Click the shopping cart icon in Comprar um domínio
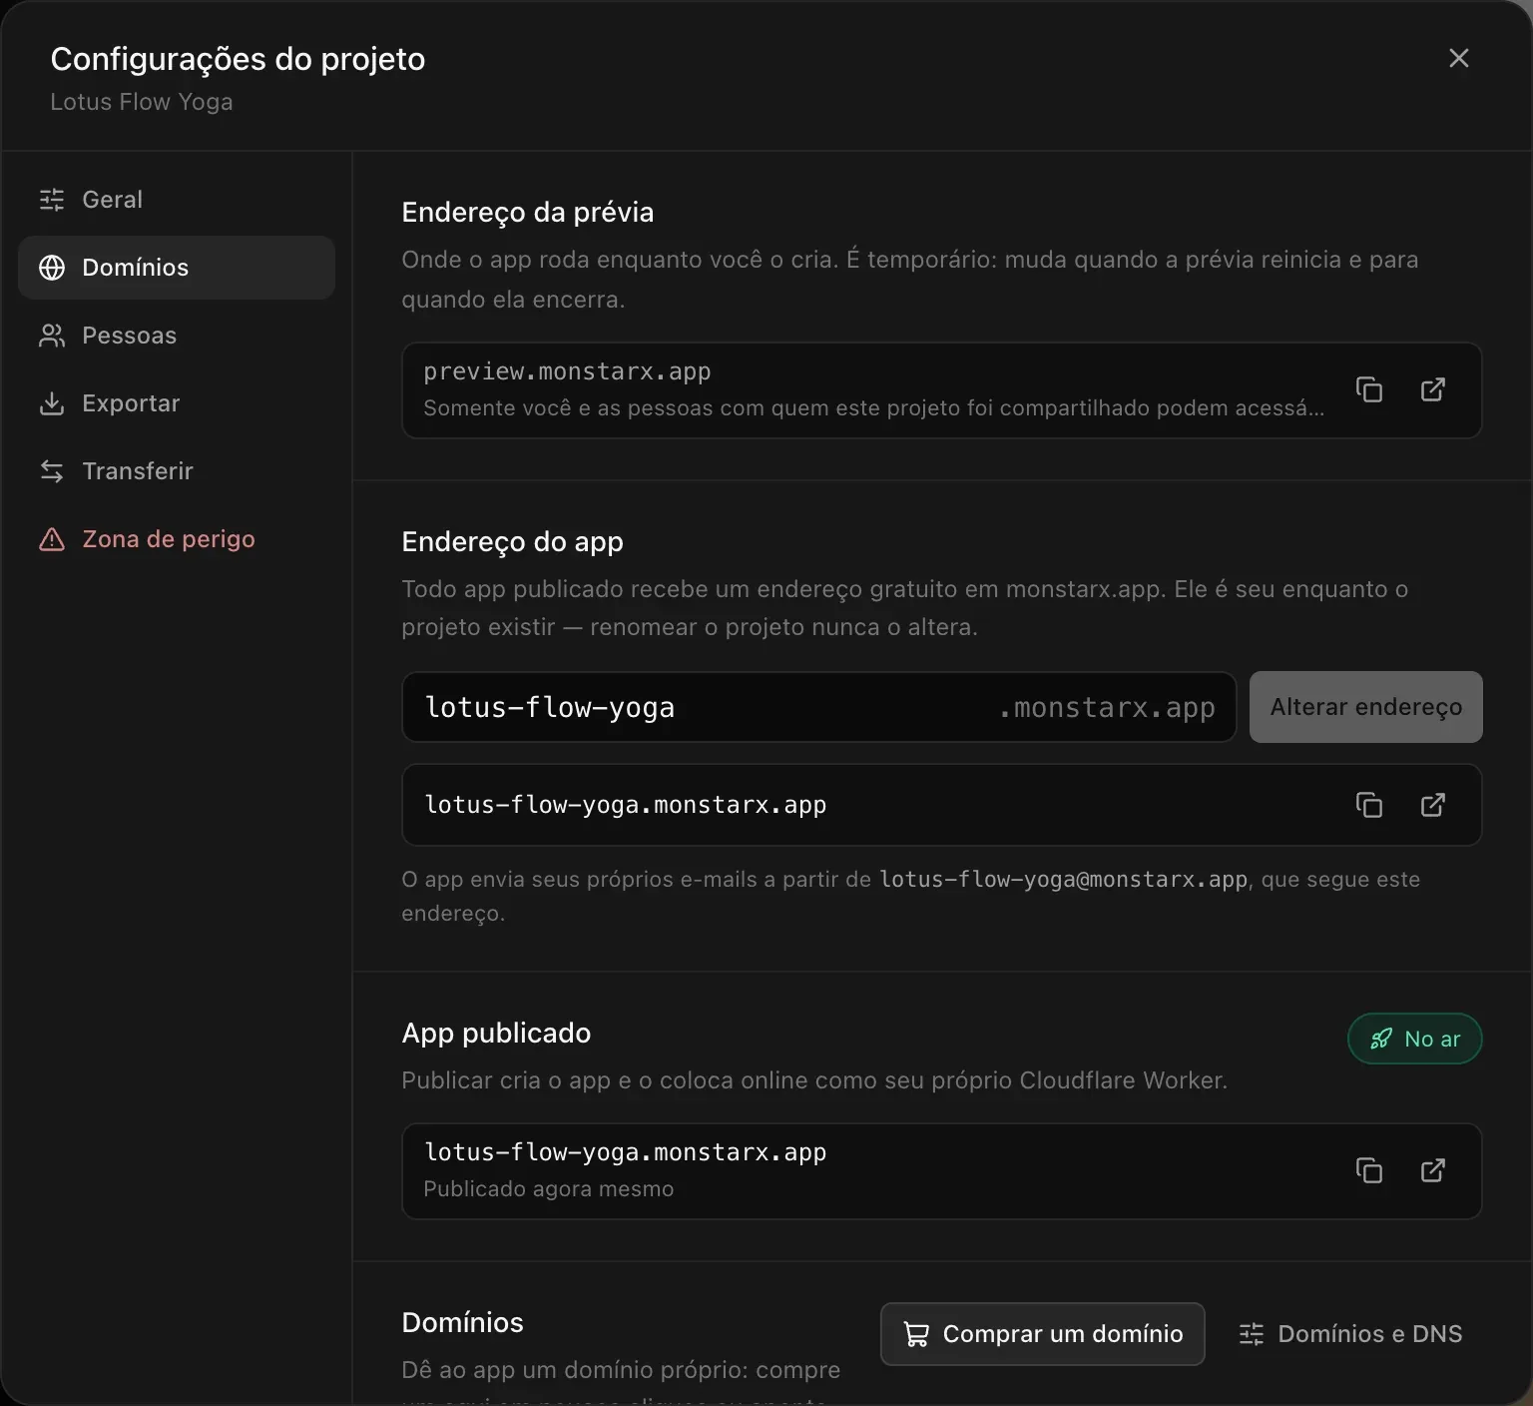This screenshot has height=1406, width=1533. tap(916, 1334)
